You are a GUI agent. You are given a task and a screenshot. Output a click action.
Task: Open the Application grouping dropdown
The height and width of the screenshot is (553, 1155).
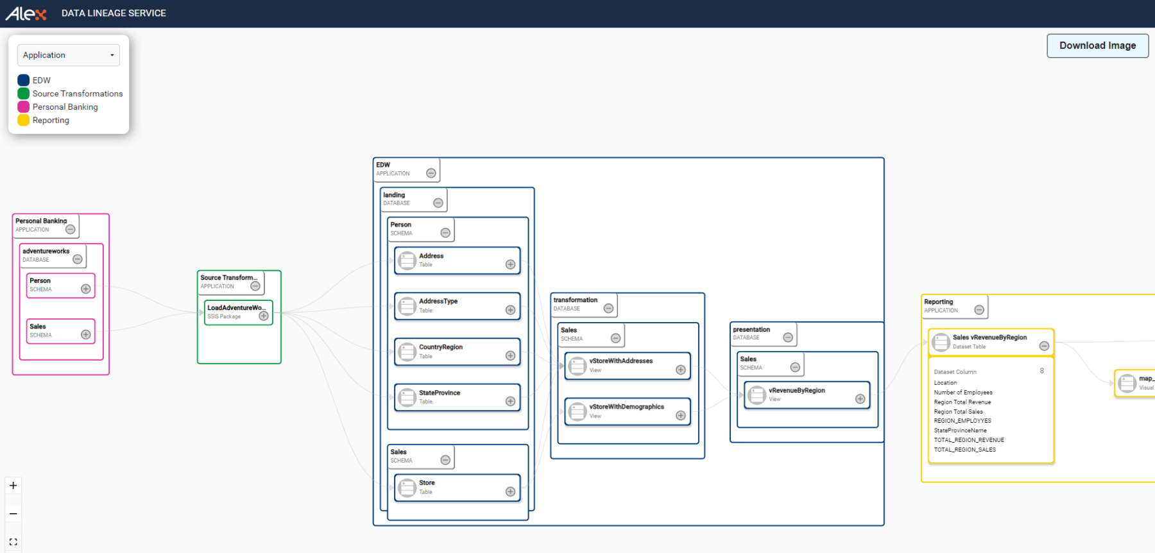pyautogui.click(x=69, y=55)
